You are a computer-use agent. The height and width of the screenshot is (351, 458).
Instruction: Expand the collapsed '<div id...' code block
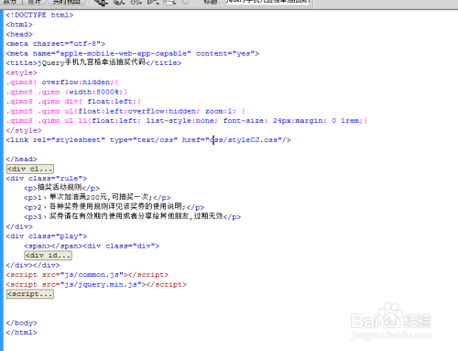click(x=48, y=256)
